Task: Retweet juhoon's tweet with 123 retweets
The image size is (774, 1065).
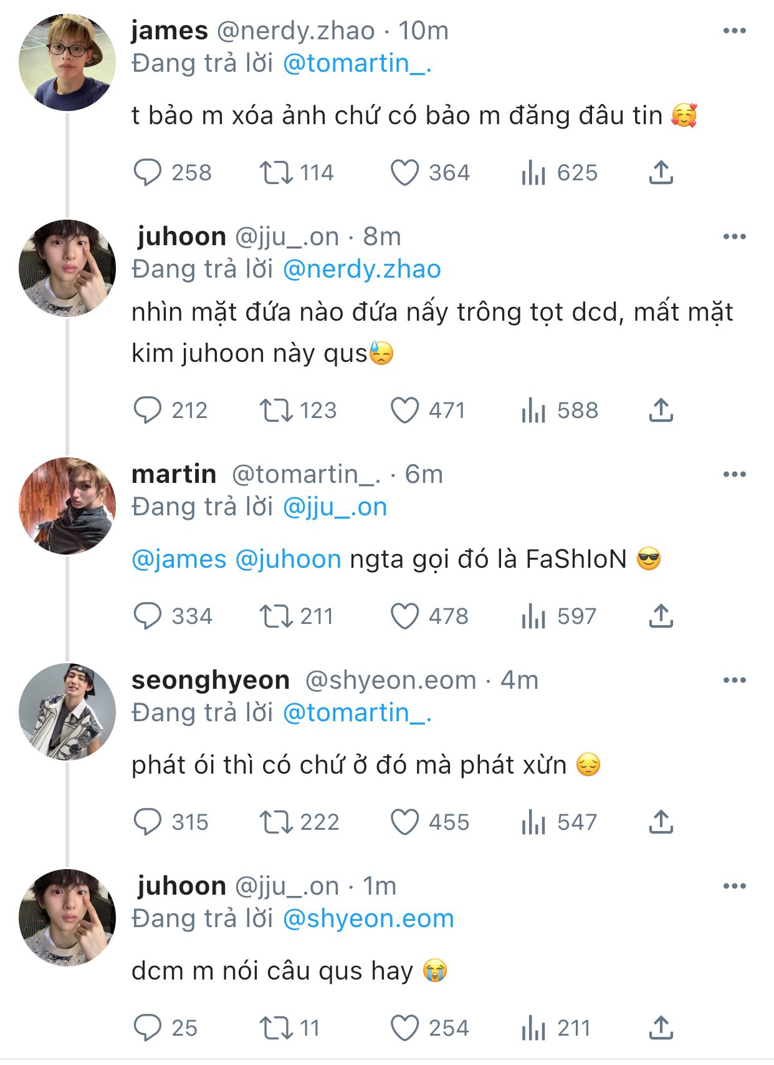Action: tap(275, 411)
